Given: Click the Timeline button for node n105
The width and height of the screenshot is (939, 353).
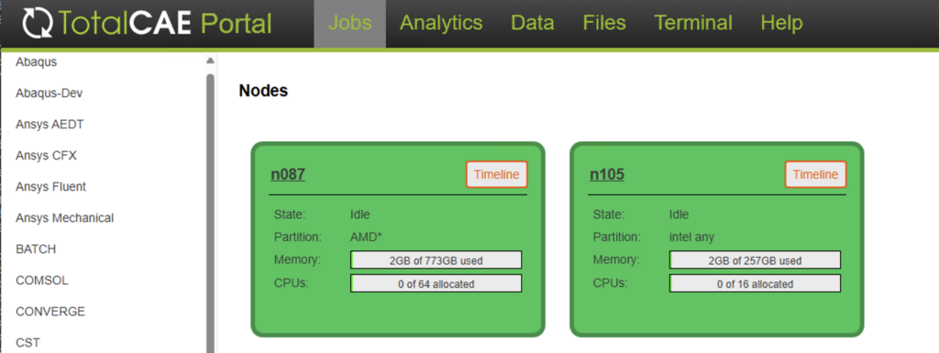Looking at the screenshot, I should pos(815,175).
